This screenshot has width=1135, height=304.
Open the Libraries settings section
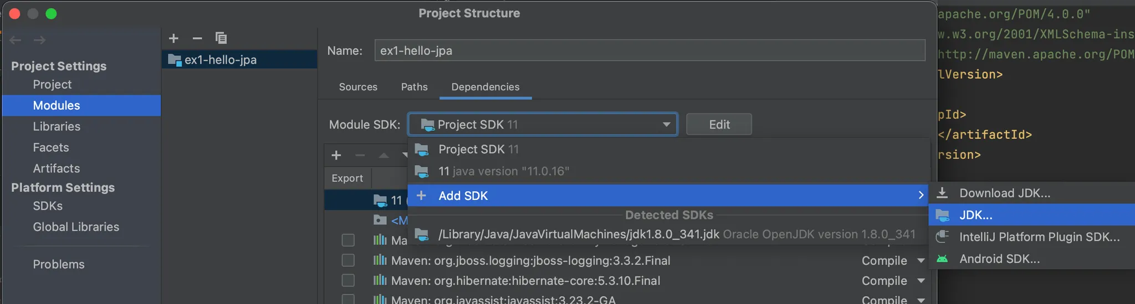coord(57,127)
